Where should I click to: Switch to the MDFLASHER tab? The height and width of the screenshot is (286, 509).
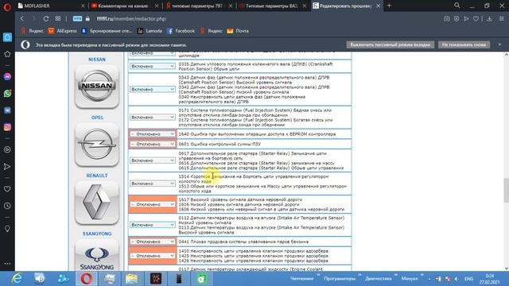tap(51, 6)
